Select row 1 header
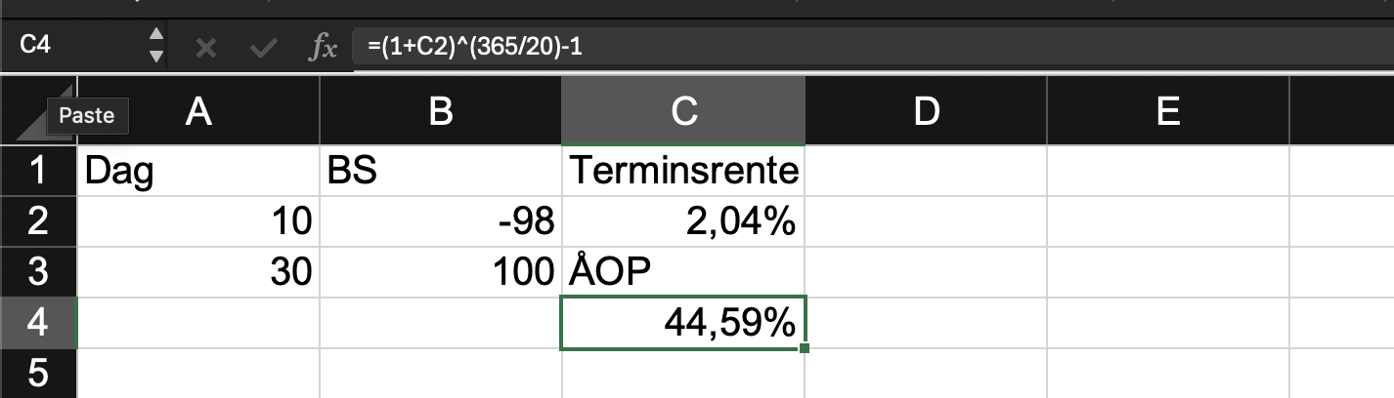Image resolution: width=1394 pixels, height=398 pixels. click(x=38, y=172)
